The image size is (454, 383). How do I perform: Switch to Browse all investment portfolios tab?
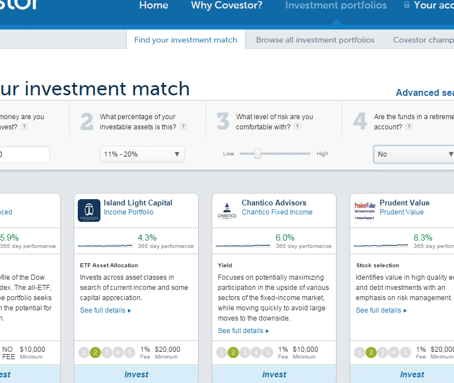315,40
